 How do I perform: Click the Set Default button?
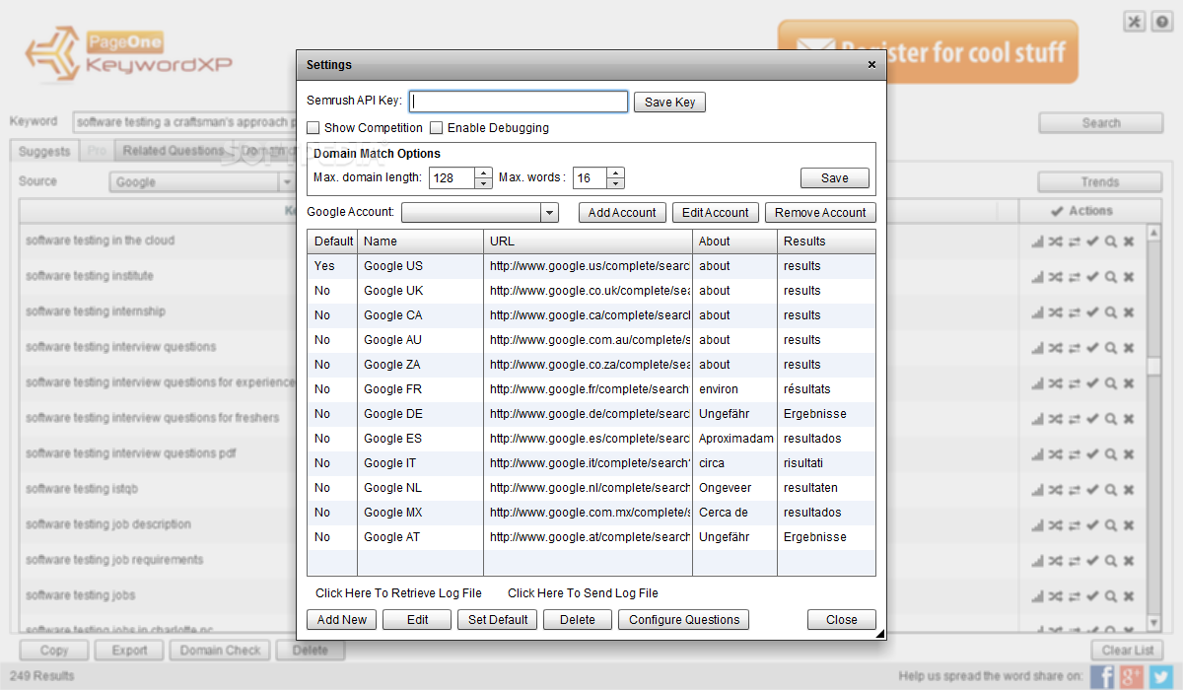[499, 620]
